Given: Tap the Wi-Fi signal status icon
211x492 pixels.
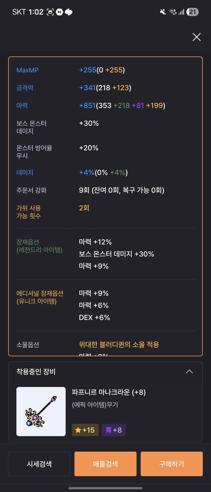Looking at the screenshot, I should click(173, 12).
